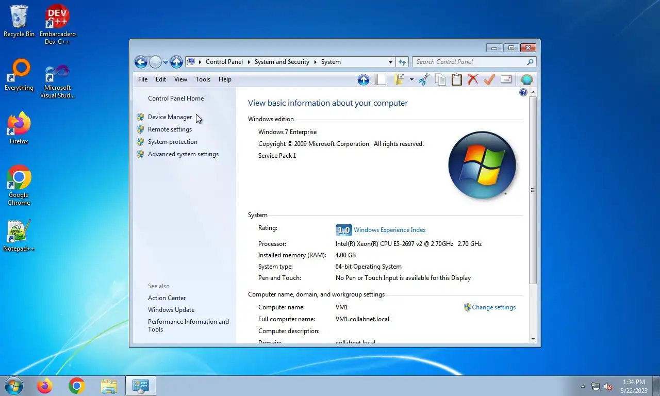Open the File menu
The image size is (660, 396).
click(x=143, y=79)
